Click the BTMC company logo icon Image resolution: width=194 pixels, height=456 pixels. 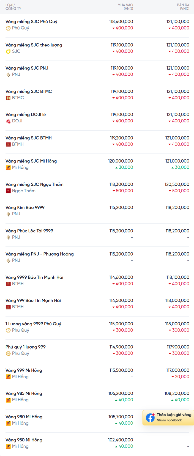click(x=8, y=98)
